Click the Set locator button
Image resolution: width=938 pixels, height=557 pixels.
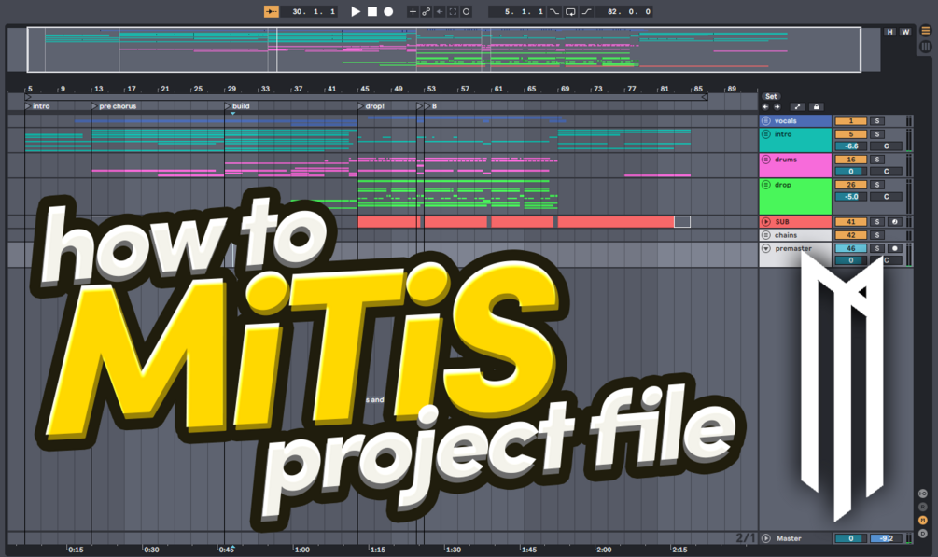point(771,96)
